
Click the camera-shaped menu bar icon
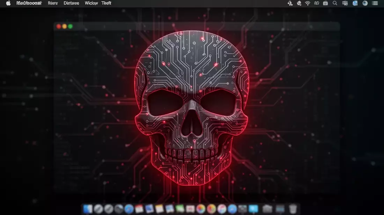pyautogui.click(x=325, y=3)
